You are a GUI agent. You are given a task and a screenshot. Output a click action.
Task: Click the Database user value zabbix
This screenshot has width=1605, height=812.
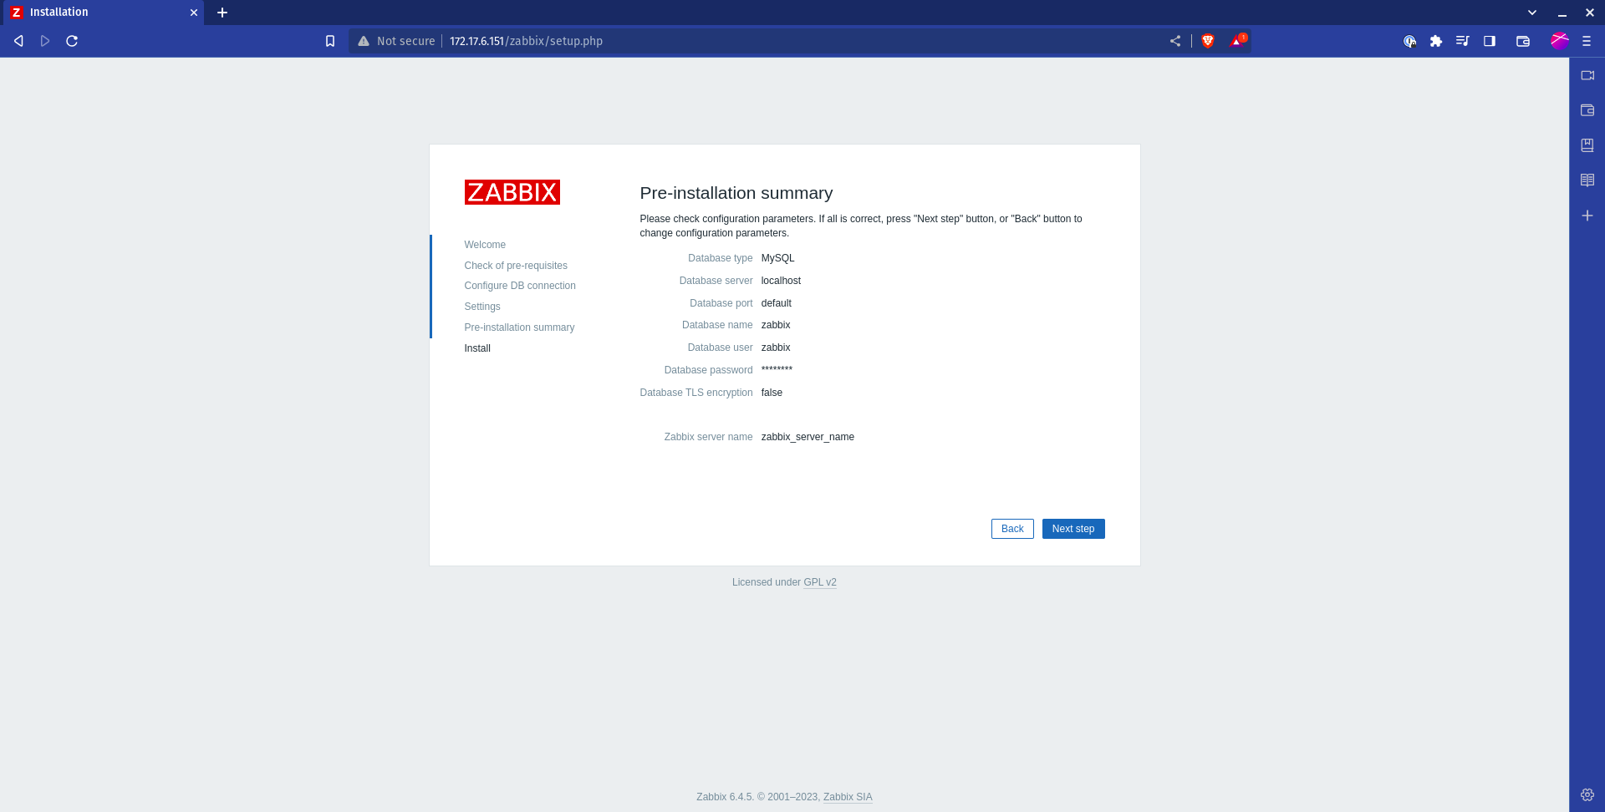point(776,348)
